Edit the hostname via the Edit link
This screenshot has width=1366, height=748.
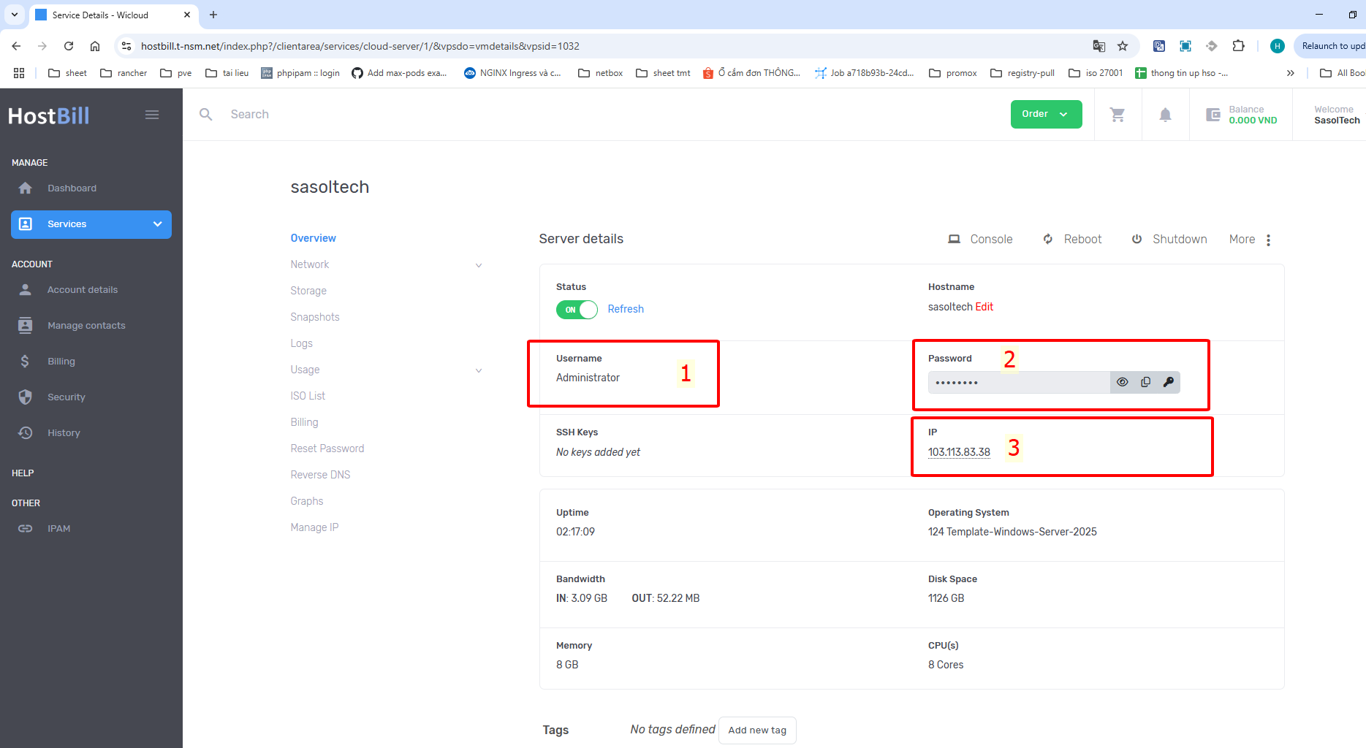click(x=984, y=307)
